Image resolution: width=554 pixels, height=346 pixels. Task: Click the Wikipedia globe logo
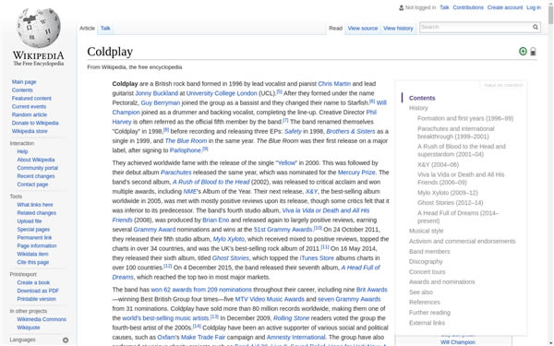(39, 29)
